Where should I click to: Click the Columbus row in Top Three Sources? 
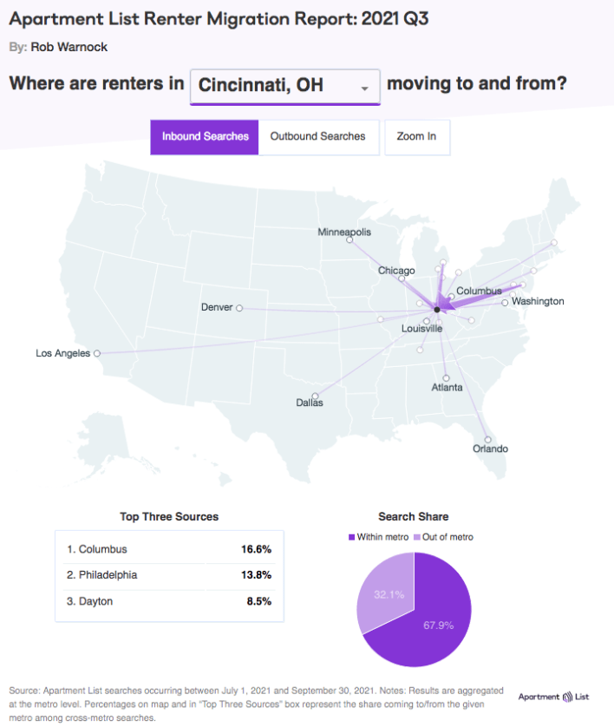[169, 549]
